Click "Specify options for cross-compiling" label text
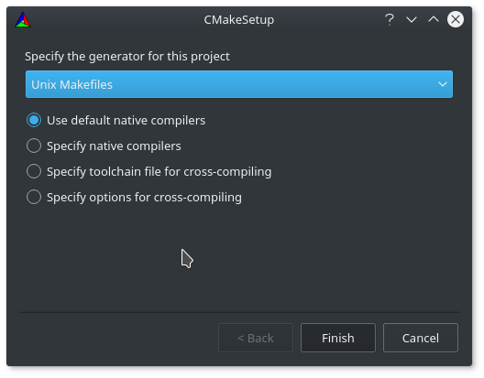Screen dimensions: 484x378 [144, 198]
